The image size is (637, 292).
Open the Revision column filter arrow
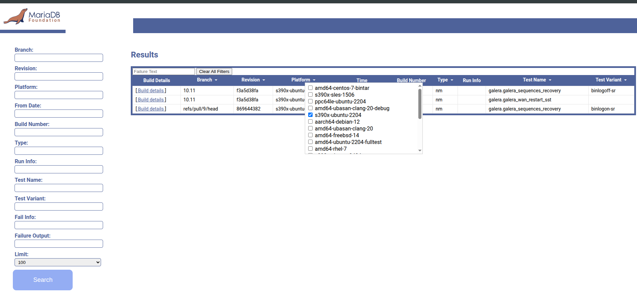point(264,80)
